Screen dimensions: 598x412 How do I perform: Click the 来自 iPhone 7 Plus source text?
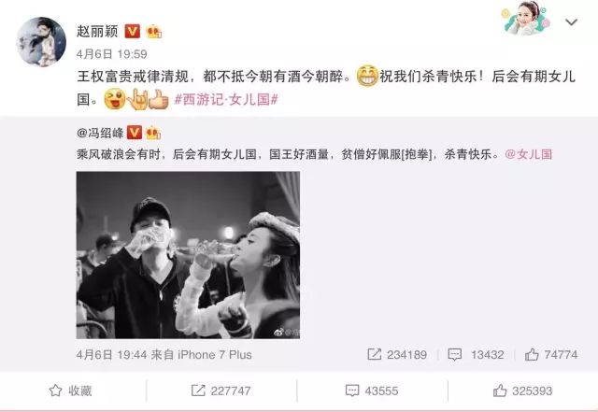(x=202, y=354)
